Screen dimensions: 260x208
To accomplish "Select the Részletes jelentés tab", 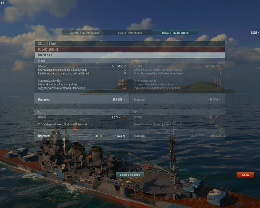I will pyautogui.click(x=175, y=33).
